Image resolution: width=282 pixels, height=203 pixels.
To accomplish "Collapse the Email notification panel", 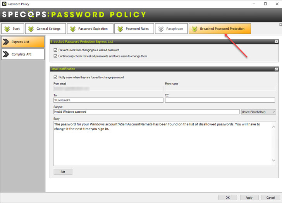I will 275,69.
